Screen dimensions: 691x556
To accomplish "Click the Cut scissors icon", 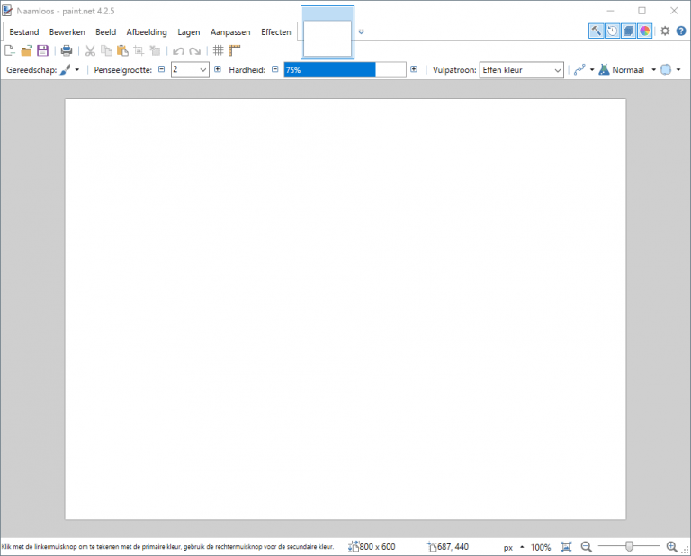I will point(90,50).
